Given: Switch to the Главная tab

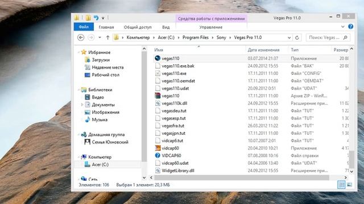Looking at the screenshot, I should pyautogui.click(x=106, y=27).
